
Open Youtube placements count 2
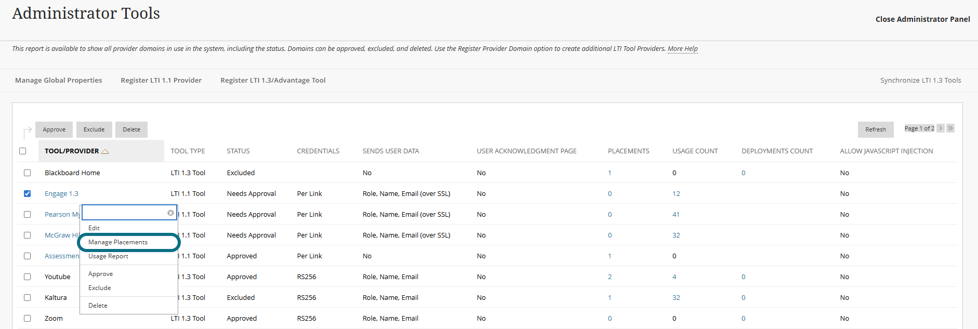pos(610,277)
